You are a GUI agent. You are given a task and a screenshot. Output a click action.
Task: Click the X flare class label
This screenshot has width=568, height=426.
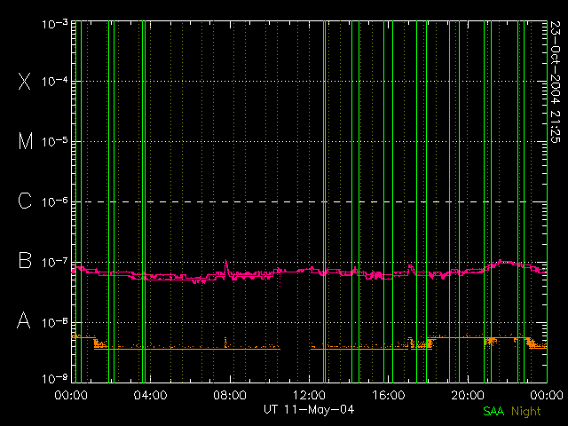point(25,81)
